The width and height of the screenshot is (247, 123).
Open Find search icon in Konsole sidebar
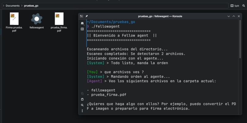click(82, 105)
